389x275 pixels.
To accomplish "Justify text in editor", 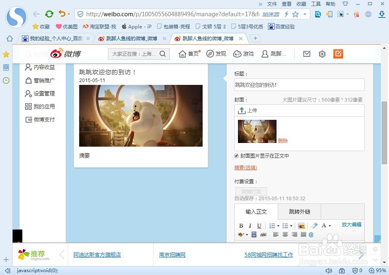I will (x=303, y=234).
